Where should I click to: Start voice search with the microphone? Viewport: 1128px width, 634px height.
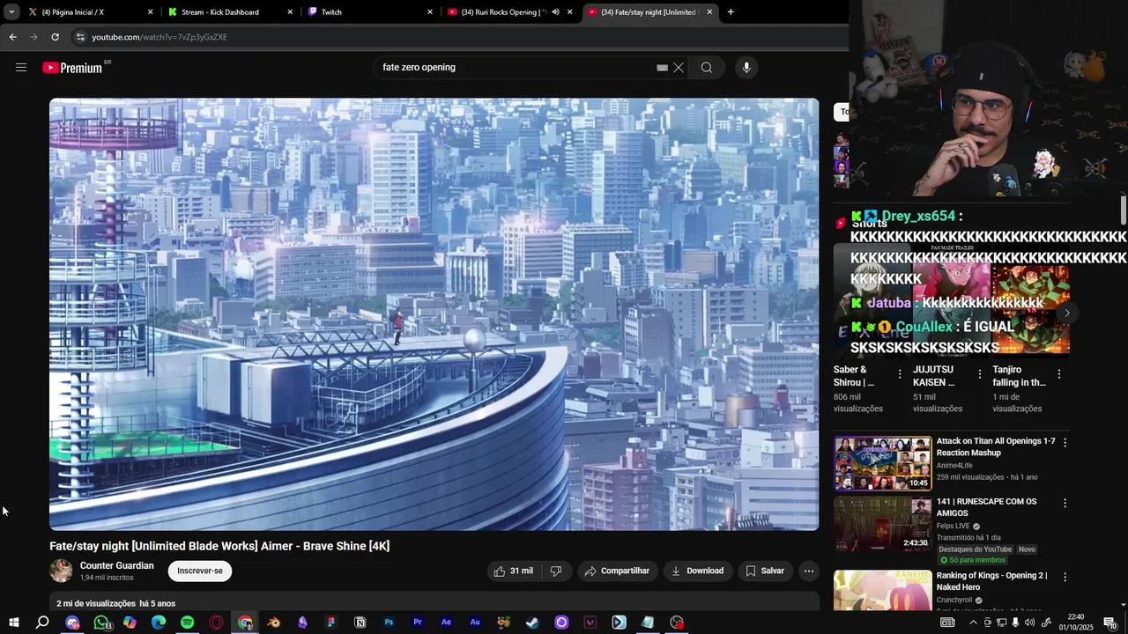746,68
